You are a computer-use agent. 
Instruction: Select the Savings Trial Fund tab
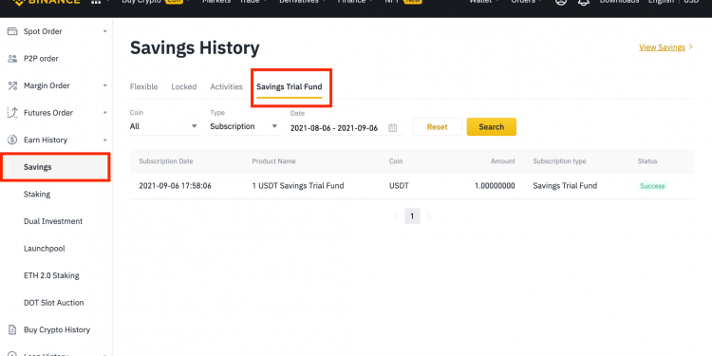click(290, 86)
